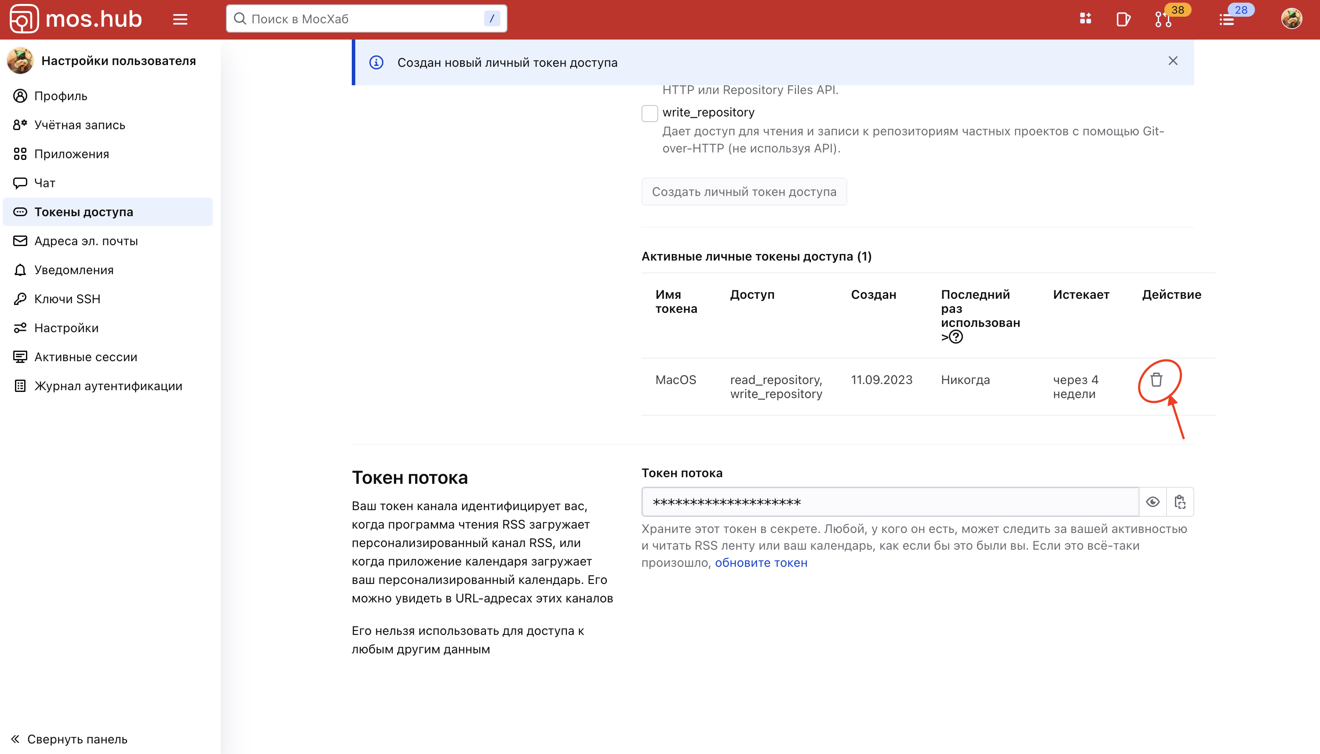Viewport: 1320px width, 754px height.
Task: Follow the обновите токен link
Action: coord(761,563)
